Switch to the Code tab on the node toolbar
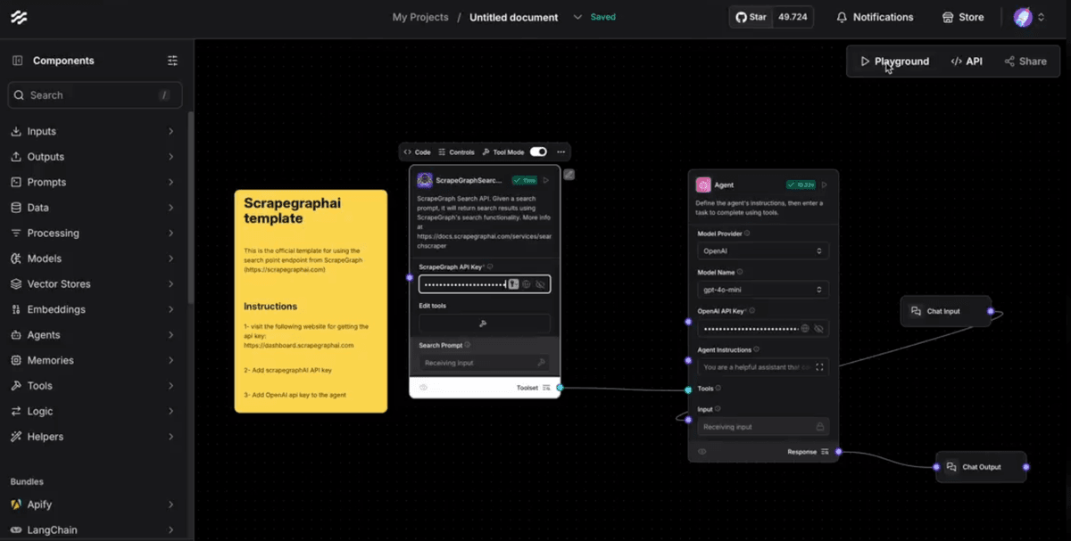The height and width of the screenshot is (541, 1071). [416, 152]
